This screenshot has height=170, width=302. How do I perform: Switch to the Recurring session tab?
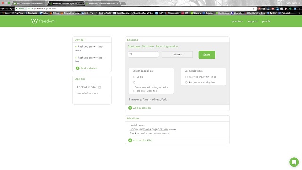[x=167, y=46]
